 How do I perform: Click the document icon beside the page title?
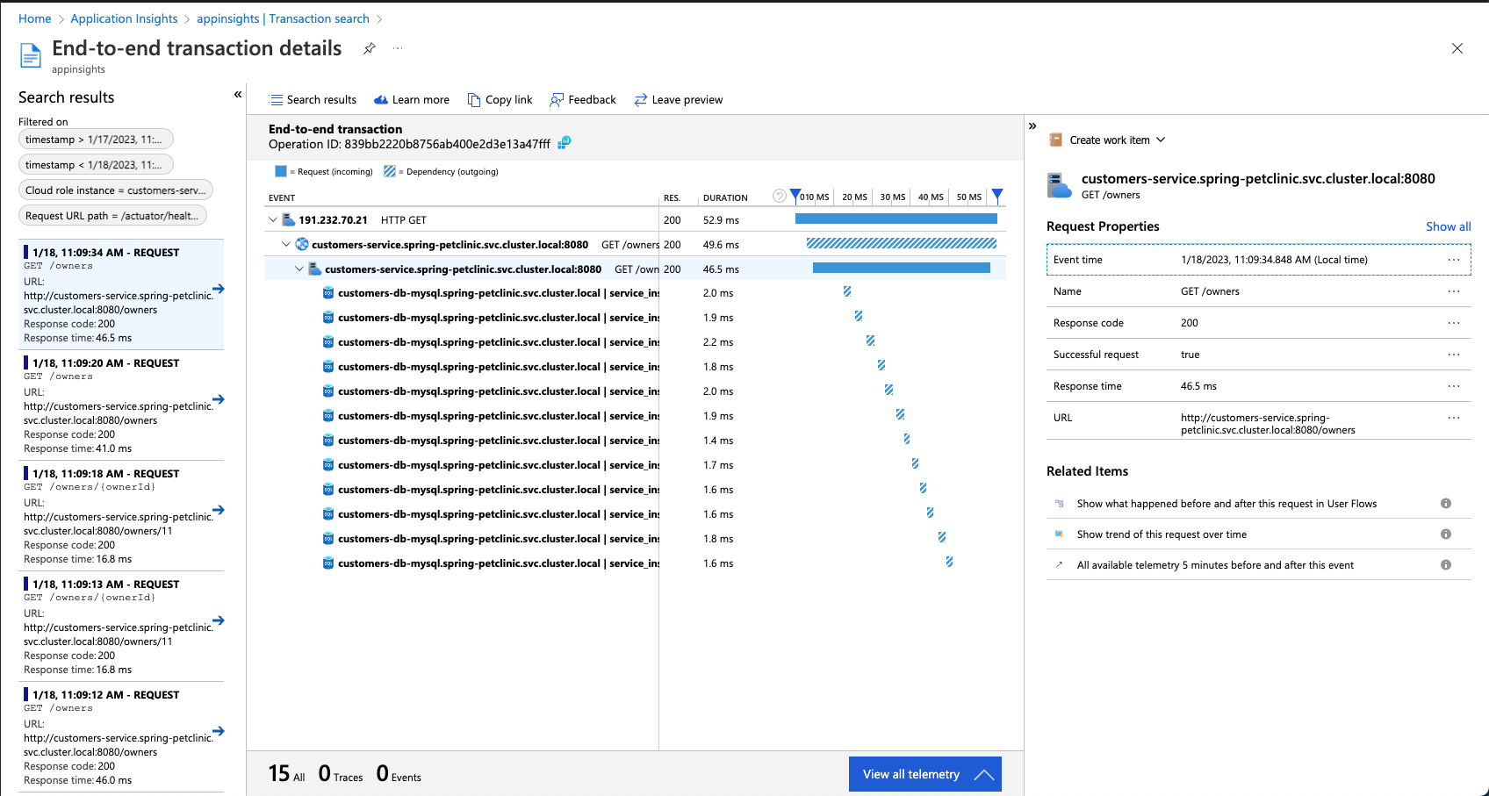tap(31, 56)
